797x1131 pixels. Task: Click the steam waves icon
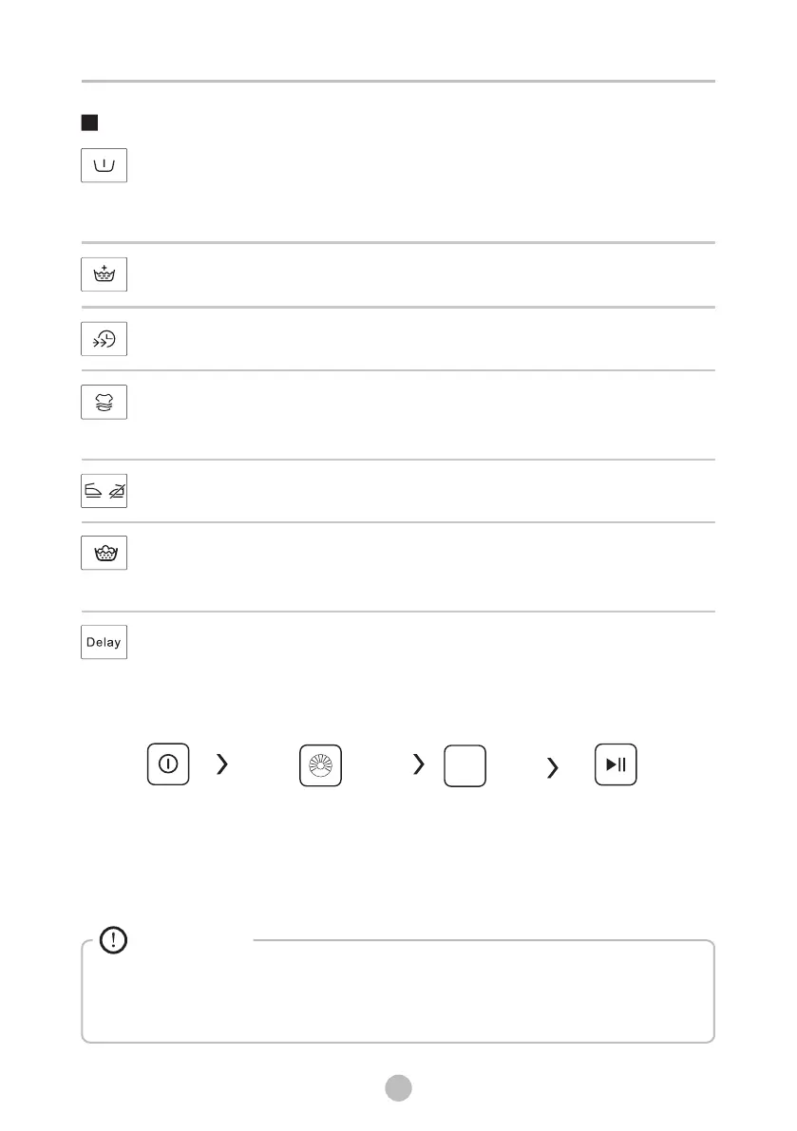(104, 403)
